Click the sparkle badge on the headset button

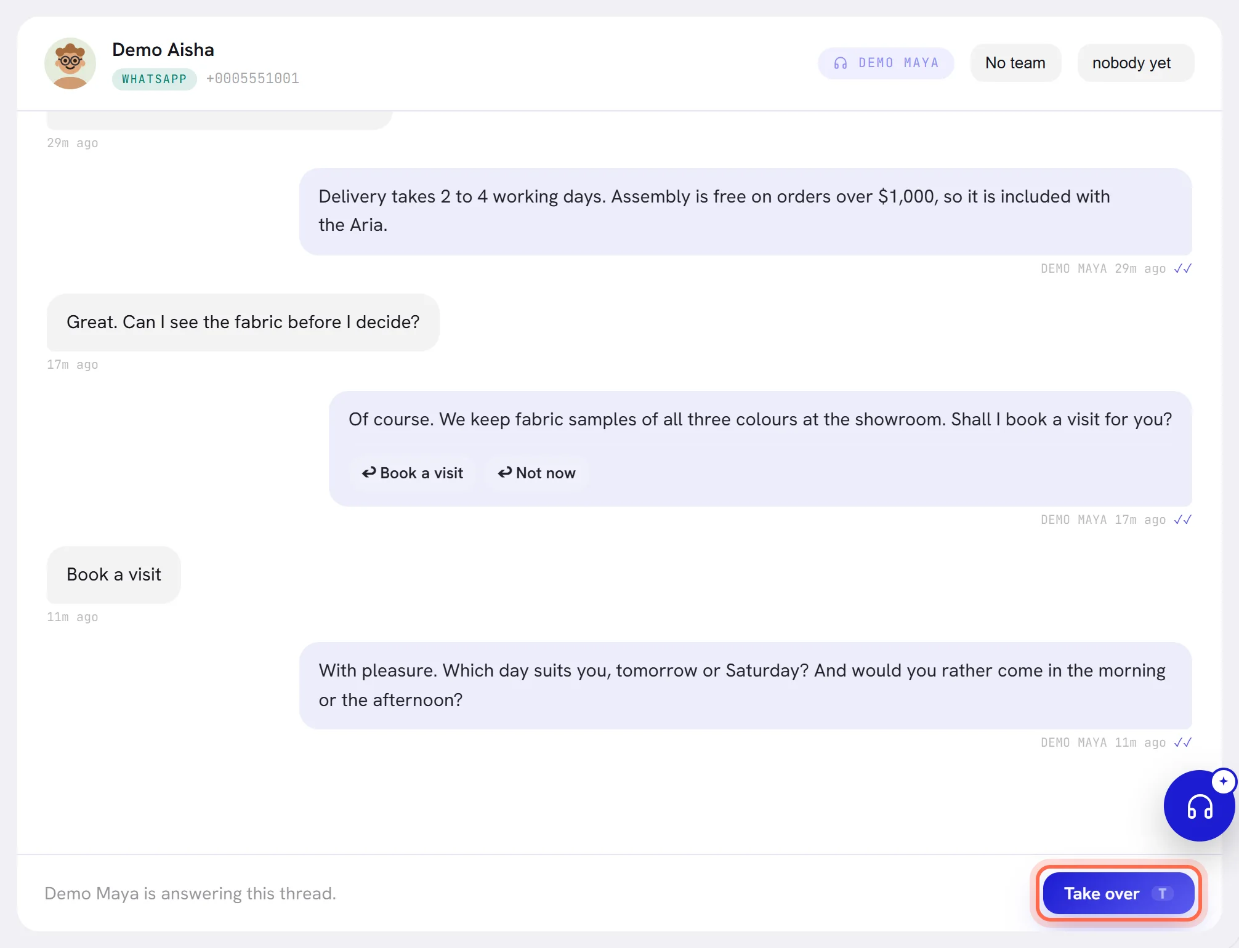click(x=1223, y=781)
